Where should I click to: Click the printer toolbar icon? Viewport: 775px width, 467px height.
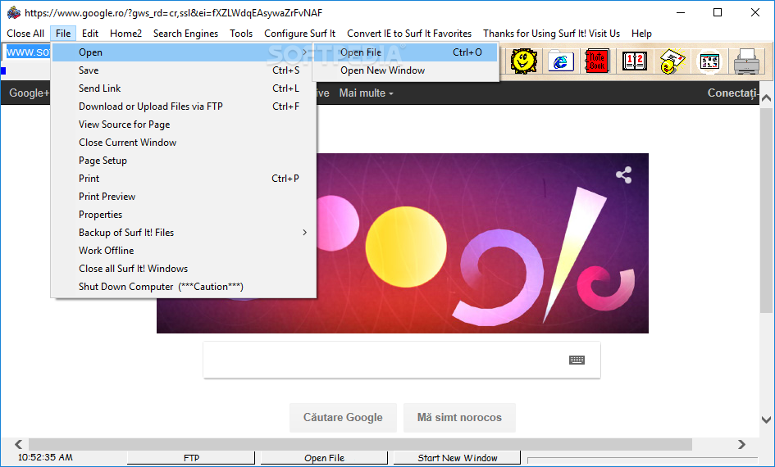point(746,61)
